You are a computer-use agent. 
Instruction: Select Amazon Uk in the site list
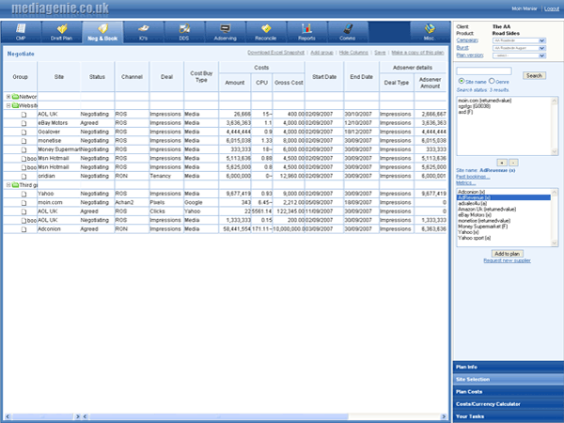[x=487, y=209]
